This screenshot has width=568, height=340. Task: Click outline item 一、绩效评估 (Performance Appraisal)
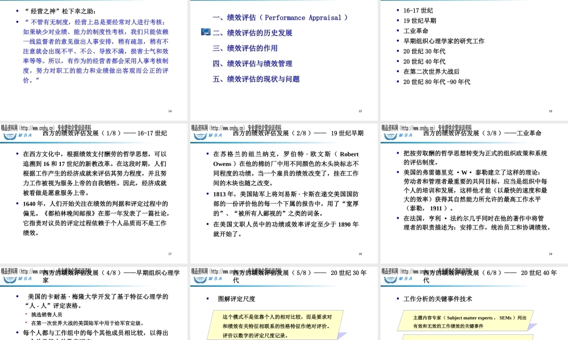point(280,18)
